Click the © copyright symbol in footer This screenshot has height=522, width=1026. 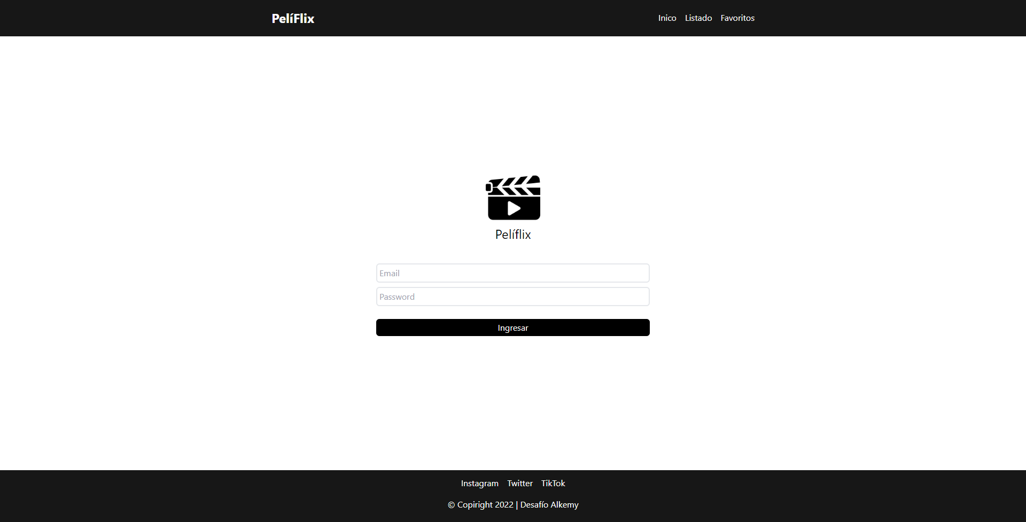[452, 505]
